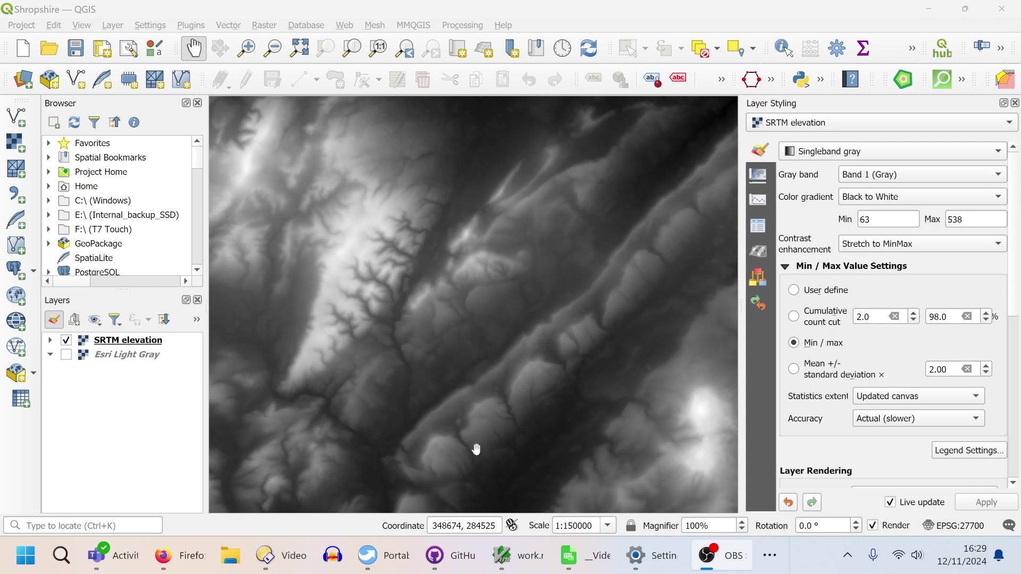Viewport: 1021px width, 574px height.
Task: Expand the GeoPackage item in the Browser
Action: [x=48, y=243]
